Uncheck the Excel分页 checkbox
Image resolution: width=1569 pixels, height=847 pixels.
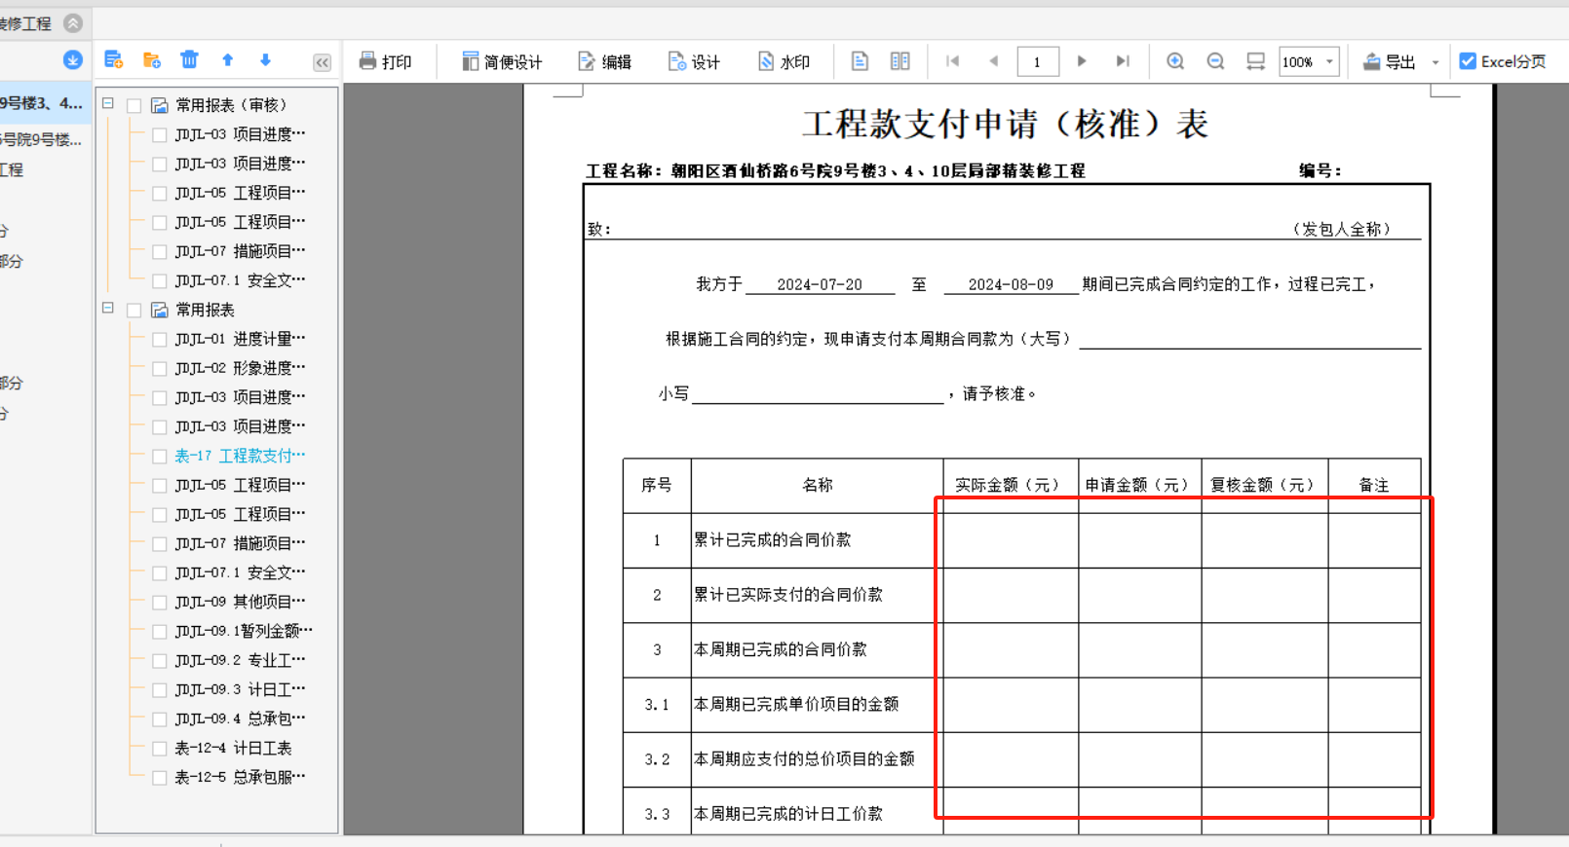coord(1468,61)
